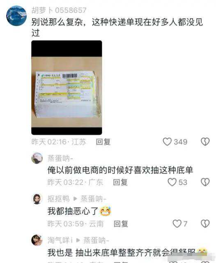Dislike 胡萝卜0558657's comment with broken heart

[x=205, y=142]
